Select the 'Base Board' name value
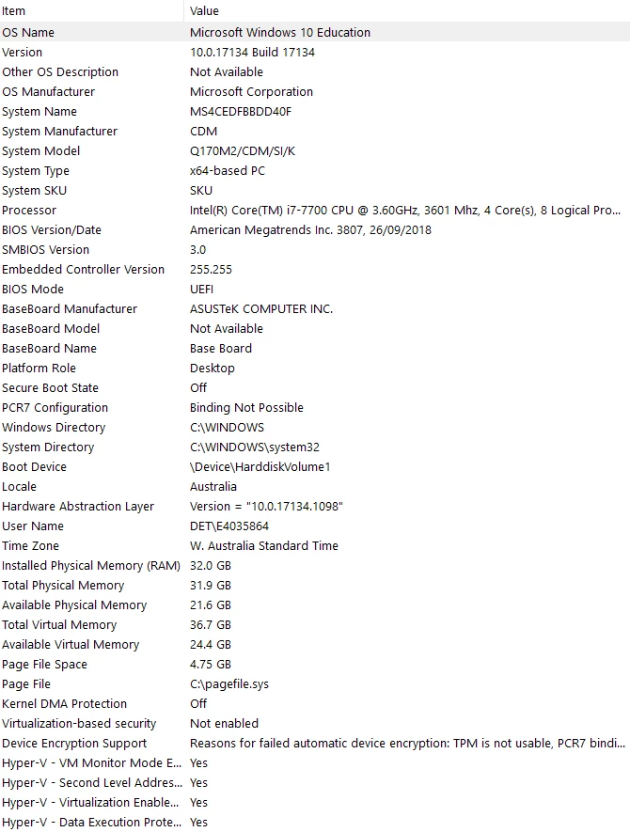 (x=221, y=348)
